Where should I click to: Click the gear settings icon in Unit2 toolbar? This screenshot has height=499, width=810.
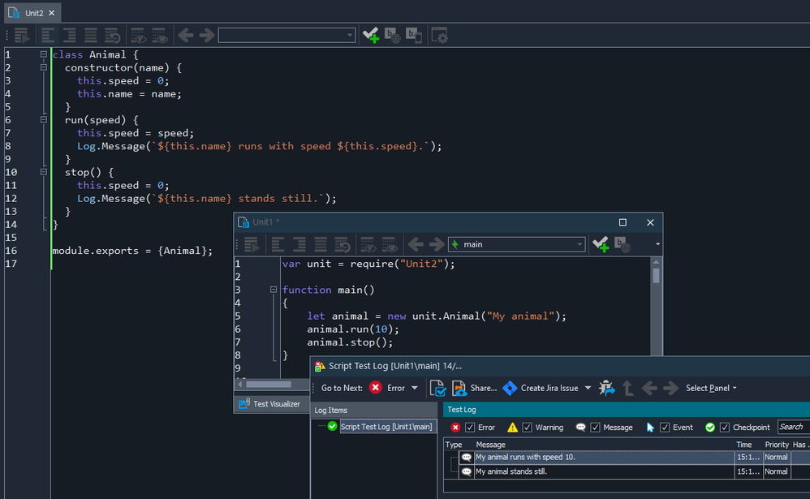[439, 35]
